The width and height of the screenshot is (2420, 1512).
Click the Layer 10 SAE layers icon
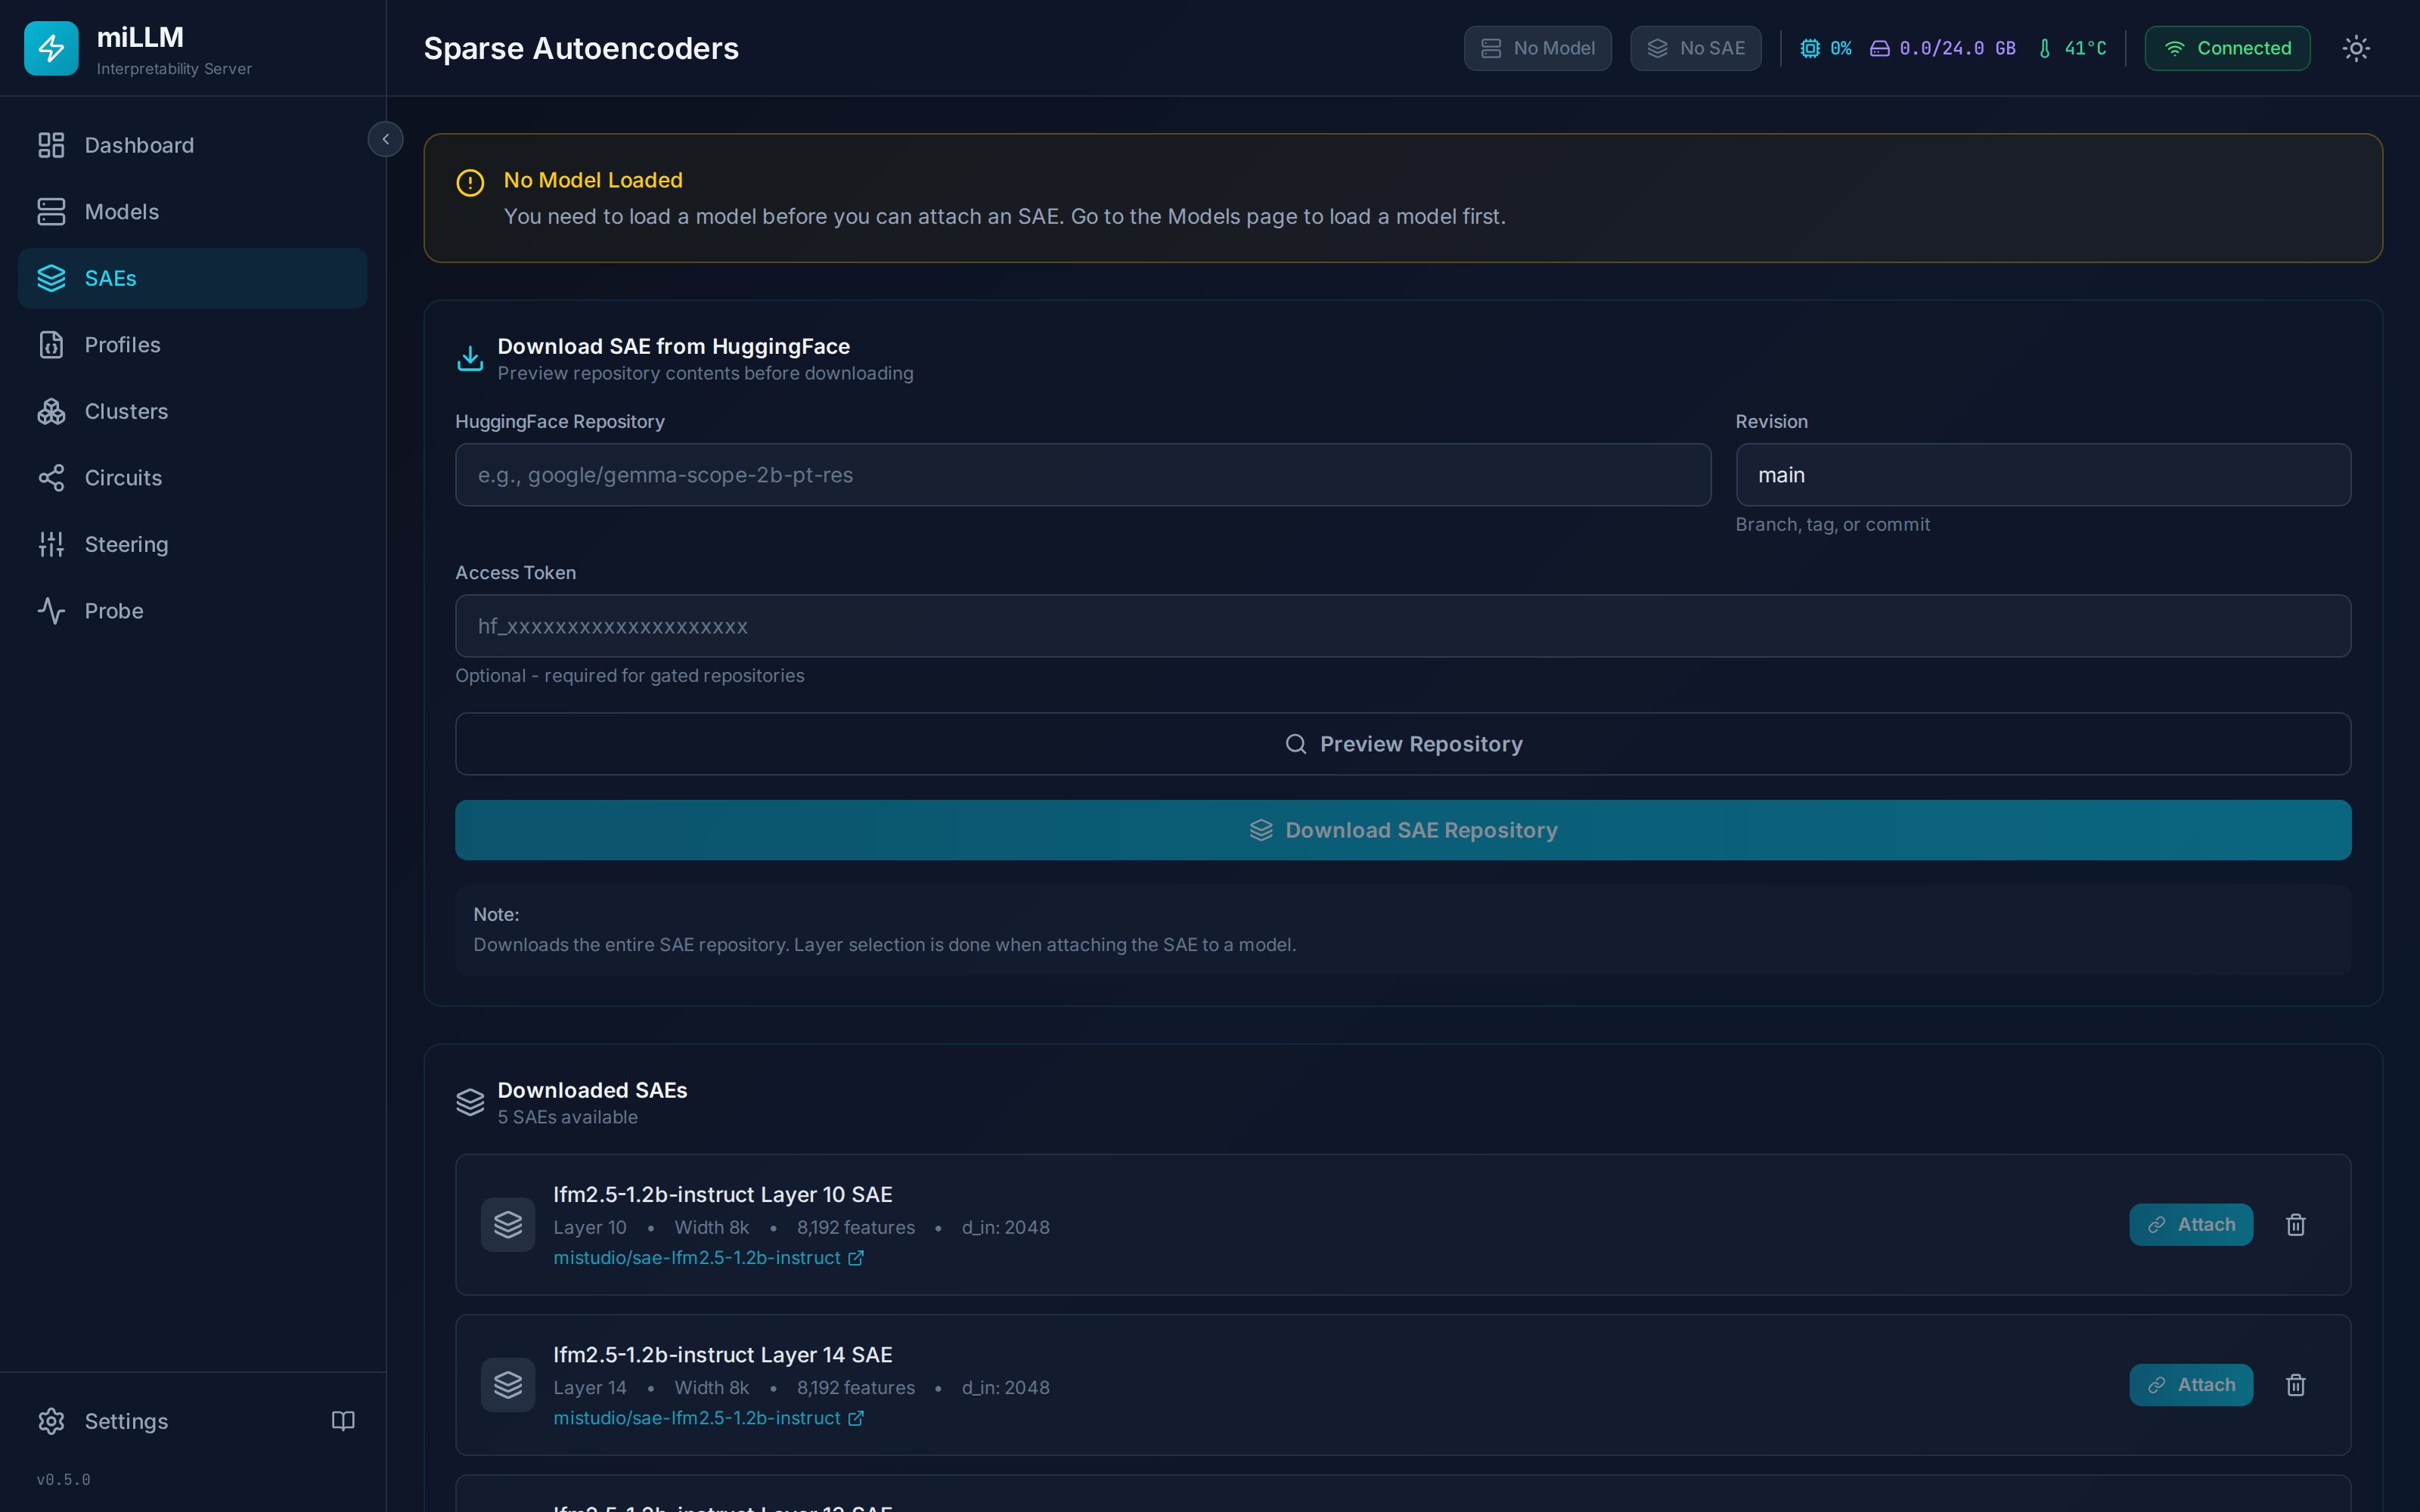click(508, 1225)
